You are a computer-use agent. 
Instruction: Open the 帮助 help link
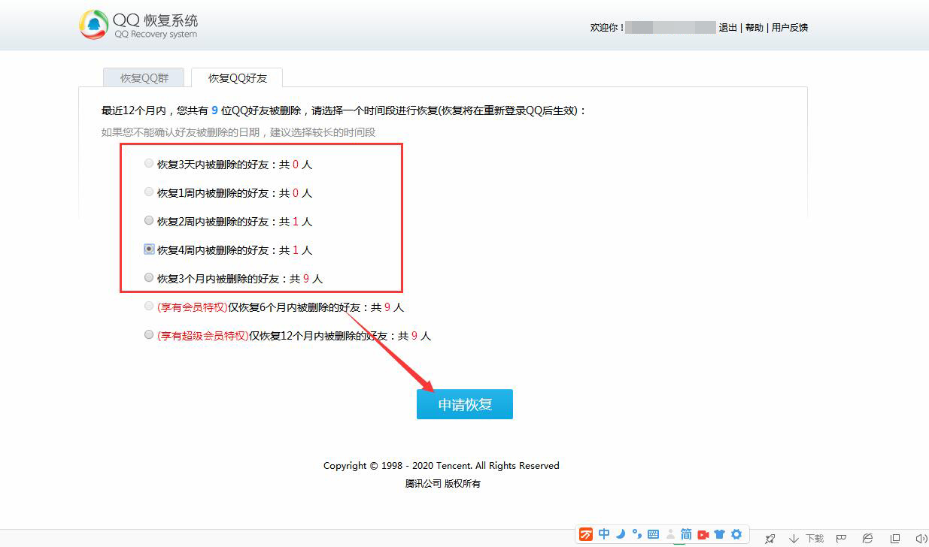pyautogui.click(x=754, y=28)
